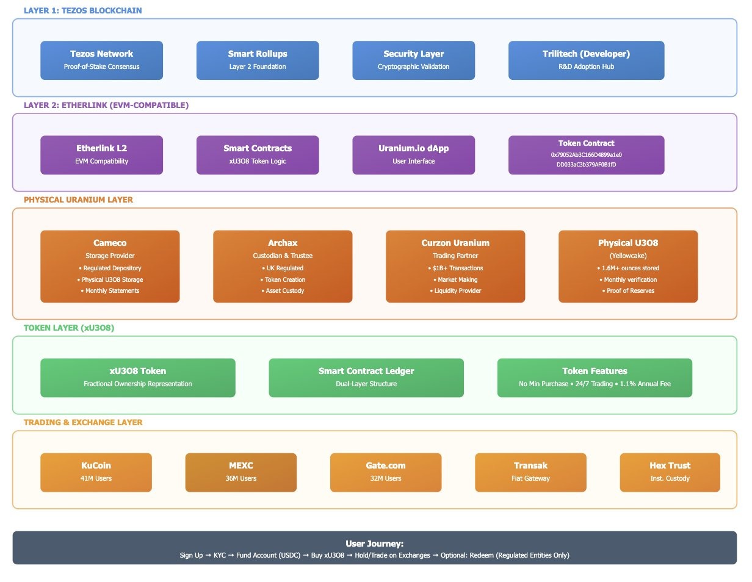
Task: Click "Dual-Layer Structure" text
Action: pos(366,384)
